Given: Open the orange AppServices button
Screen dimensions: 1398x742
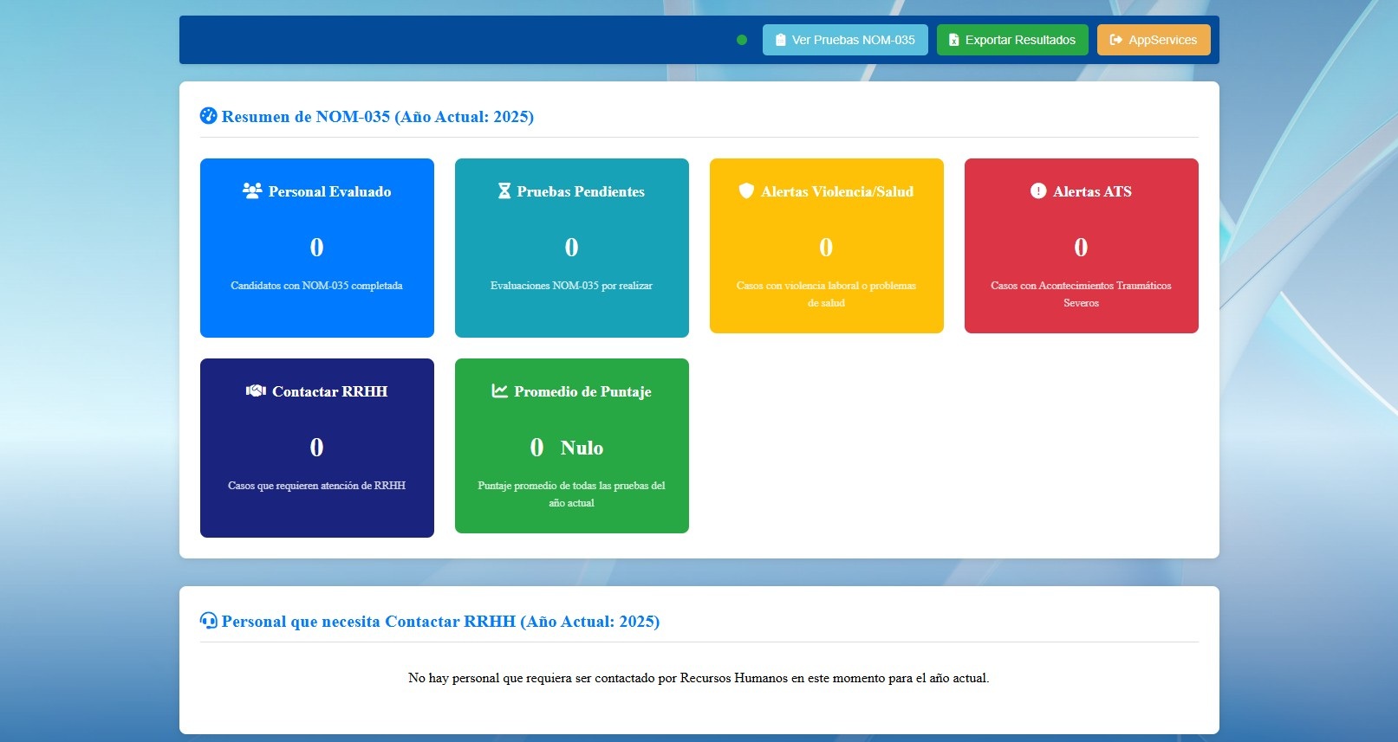Looking at the screenshot, I should (1153, 40).
